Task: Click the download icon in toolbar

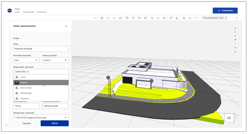Action: coord(190,18)
